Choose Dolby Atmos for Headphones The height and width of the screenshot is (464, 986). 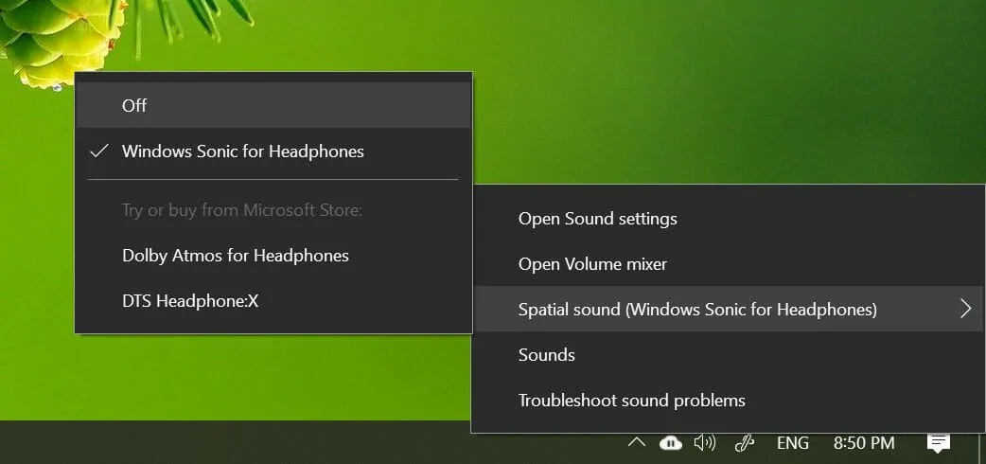[x=273, y=256]
